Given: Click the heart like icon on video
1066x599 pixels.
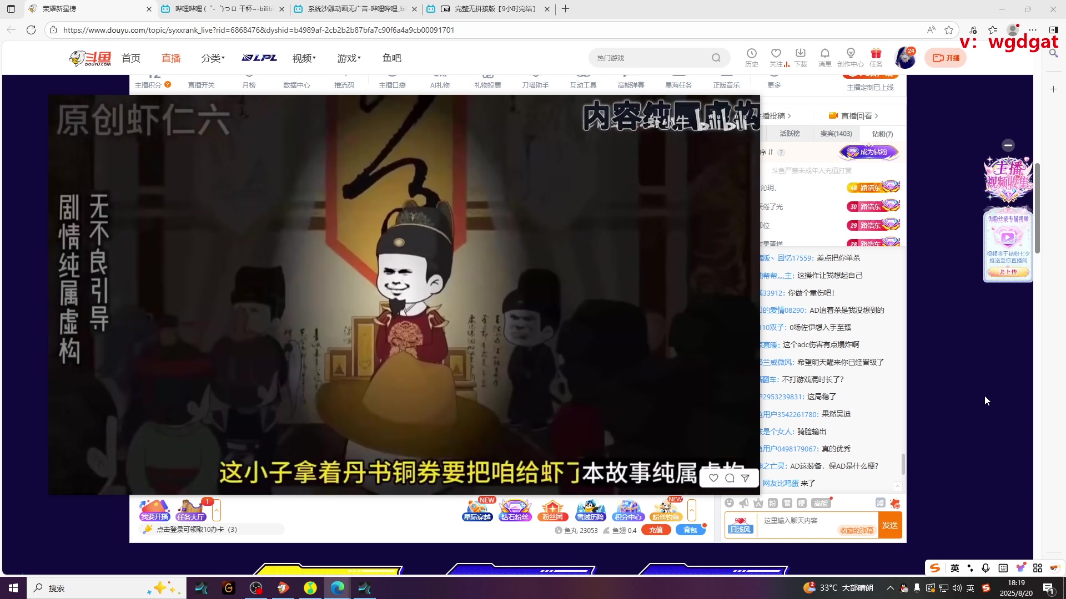Looking at the screenshot, I should pyautogui.click(x=713, y=478).
